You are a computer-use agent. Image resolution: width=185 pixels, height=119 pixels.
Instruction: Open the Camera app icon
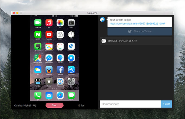[x=71, y=23]
